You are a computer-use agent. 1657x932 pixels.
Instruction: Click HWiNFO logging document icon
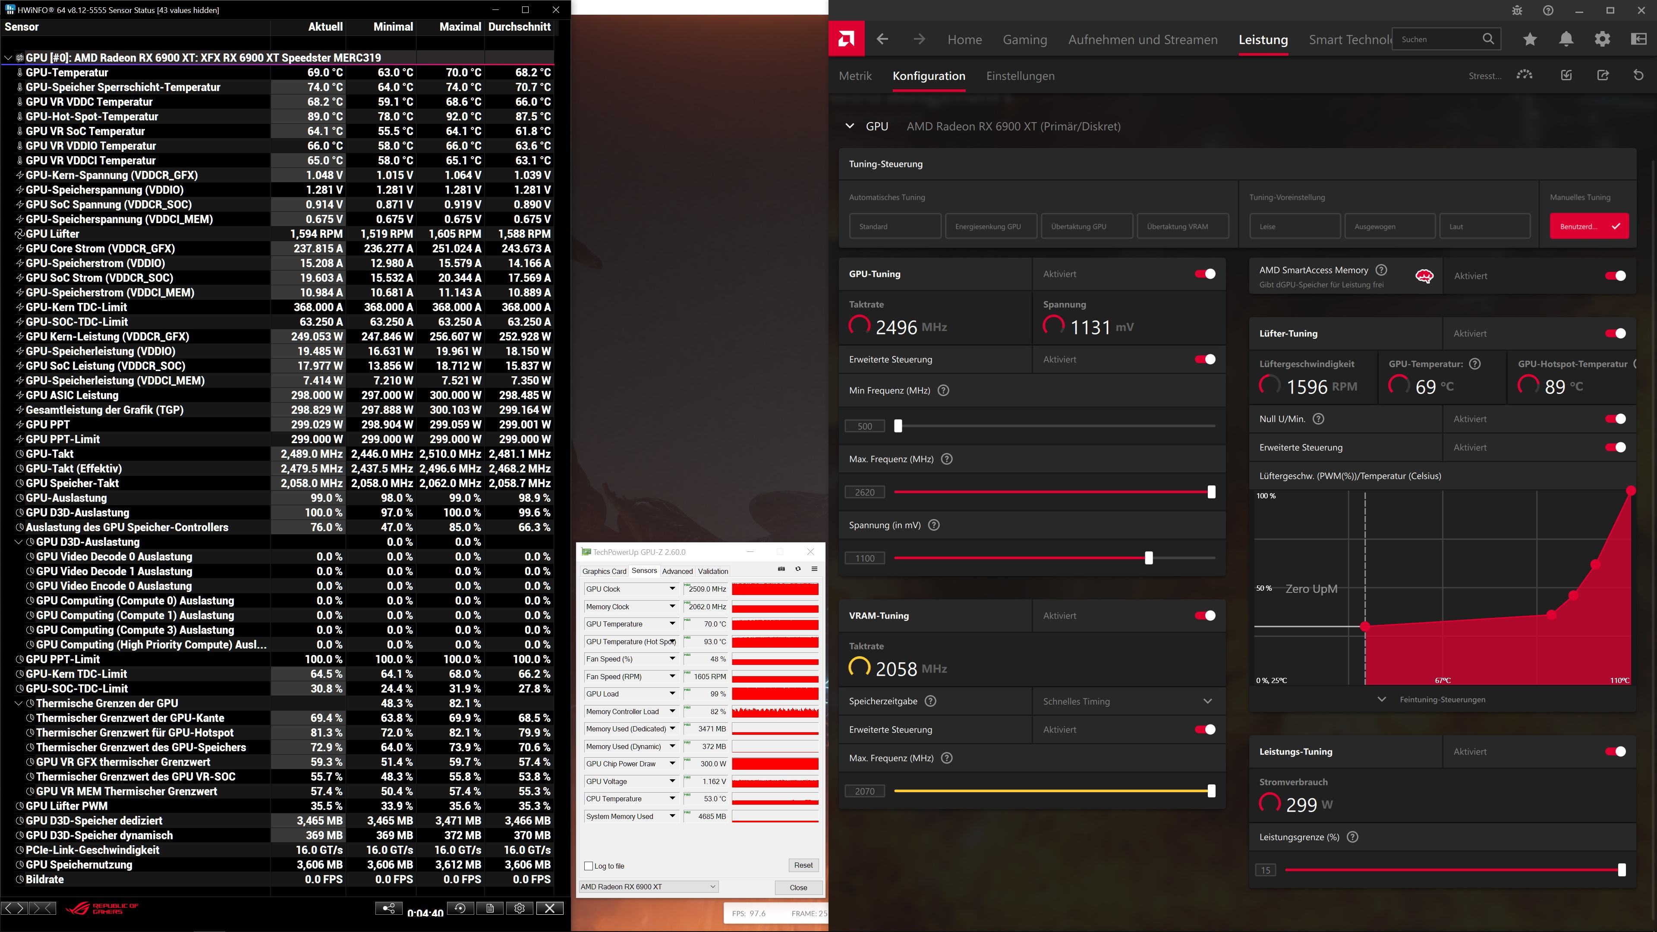pos(490,908)
